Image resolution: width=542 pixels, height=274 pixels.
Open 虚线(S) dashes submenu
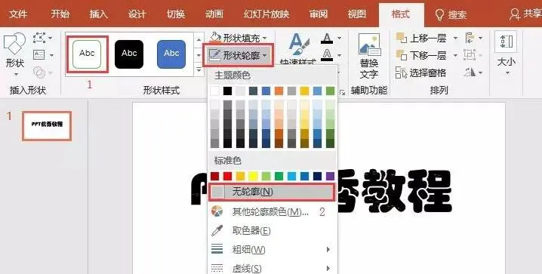(272, 268)
